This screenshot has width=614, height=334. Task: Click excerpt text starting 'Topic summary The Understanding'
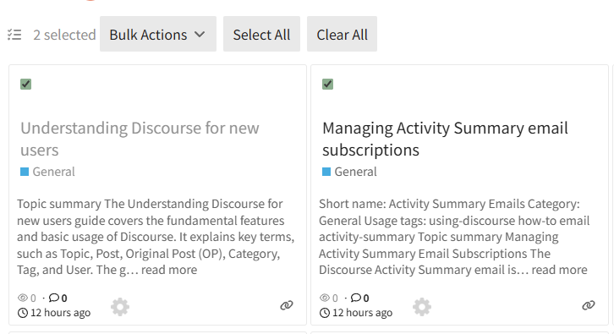tap(156, 237)
